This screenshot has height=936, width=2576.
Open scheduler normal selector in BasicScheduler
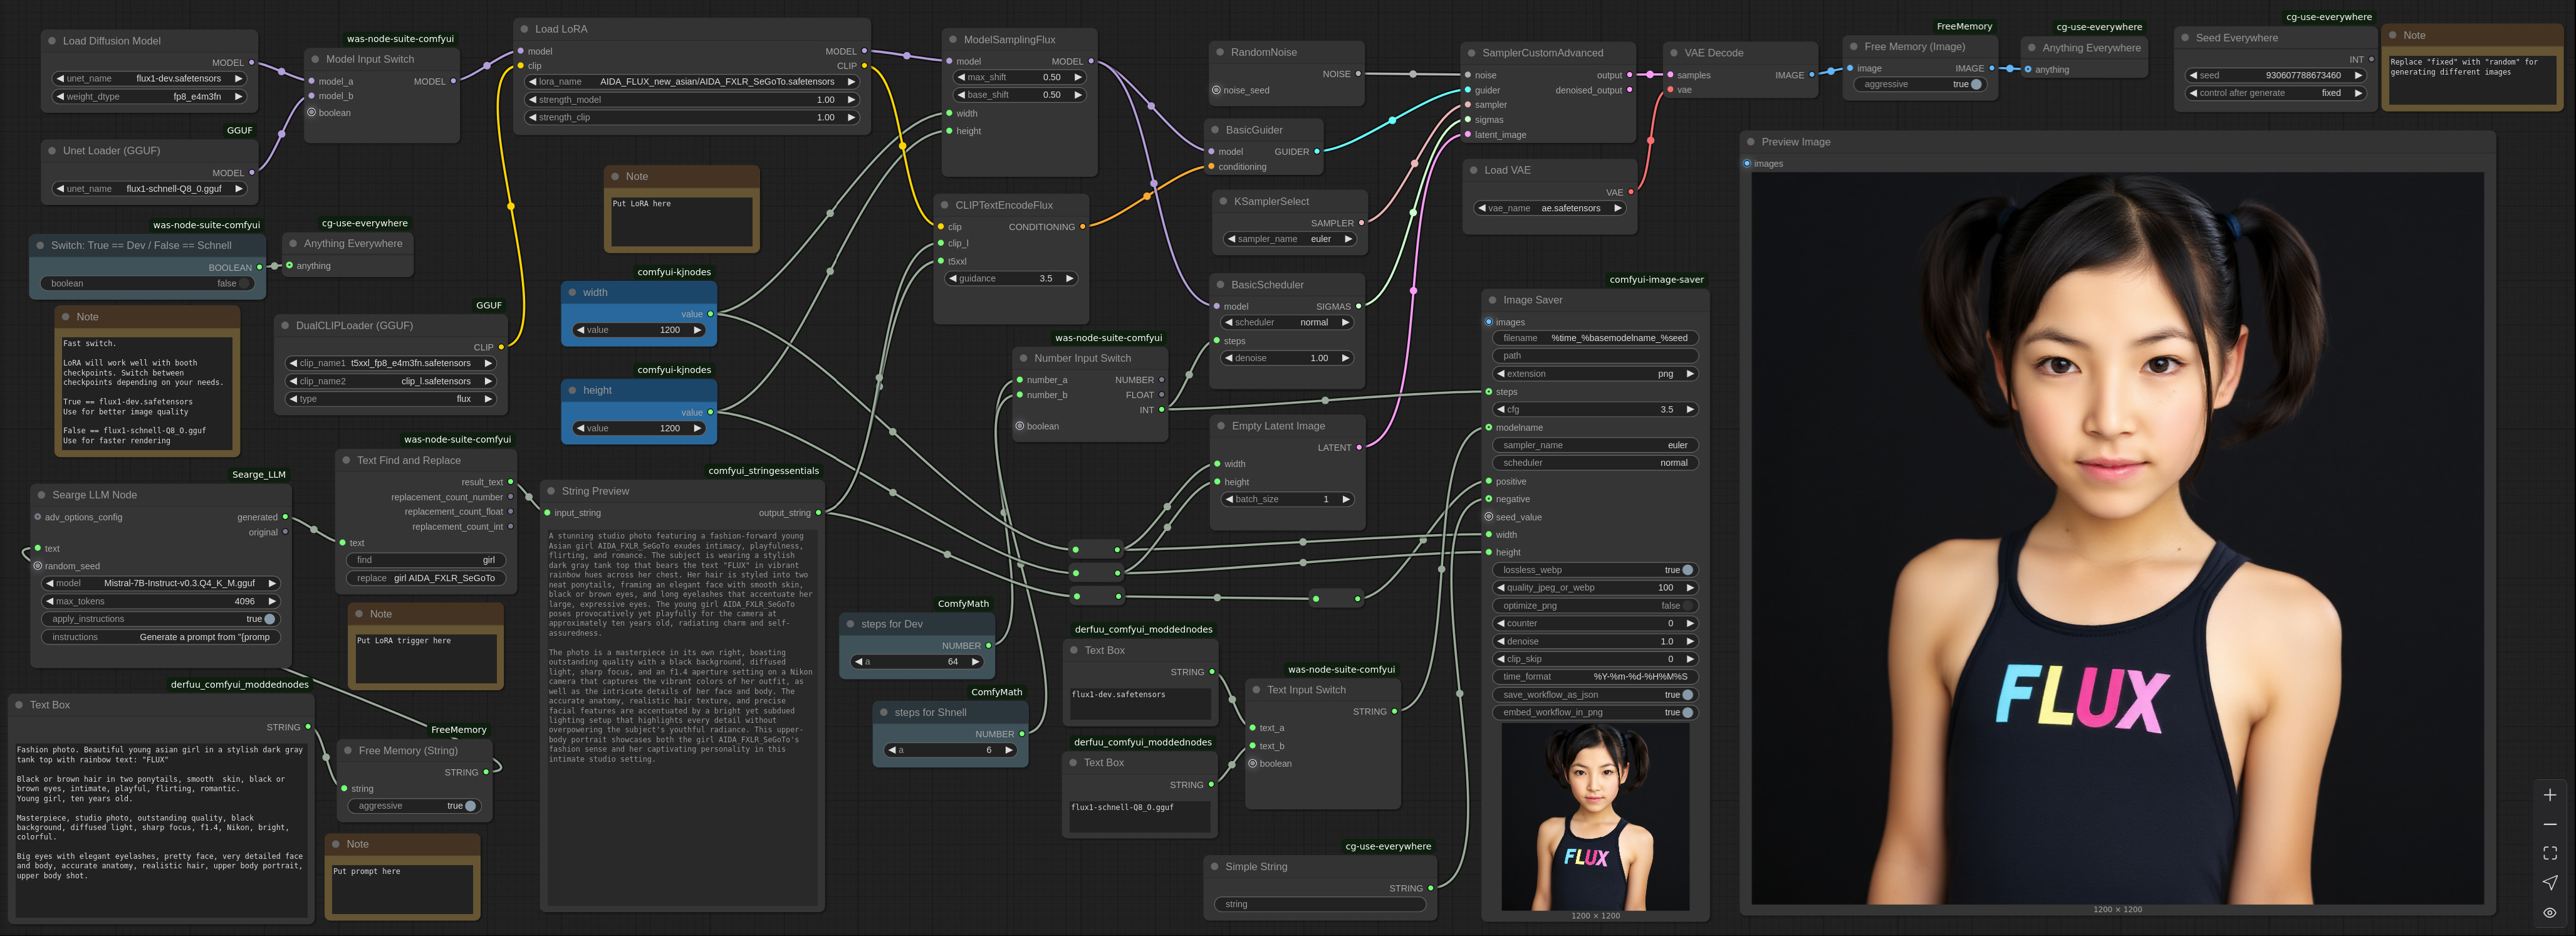pyautogui.click(x=1287, y=323)
